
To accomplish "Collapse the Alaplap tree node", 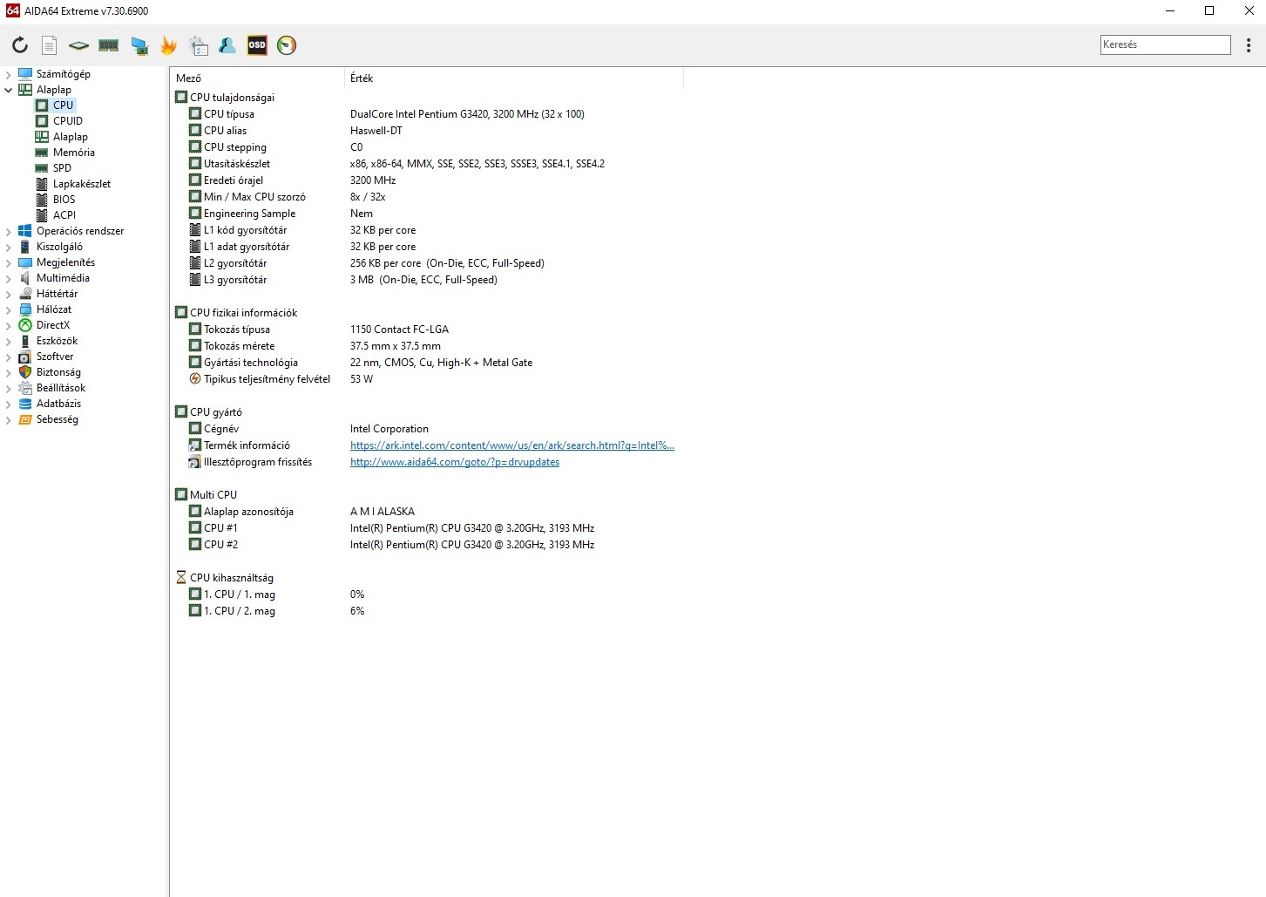I will click(x=9, y=90).
